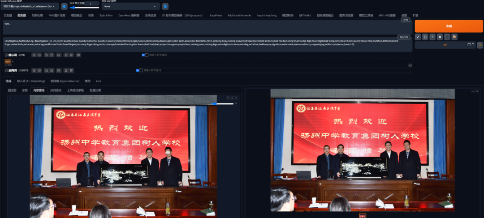Click the orange 生成 button
Viewport: 484px width, 218px height.
coord(449,26)
